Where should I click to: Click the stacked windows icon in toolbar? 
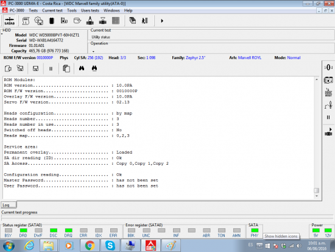click(132, 21)
